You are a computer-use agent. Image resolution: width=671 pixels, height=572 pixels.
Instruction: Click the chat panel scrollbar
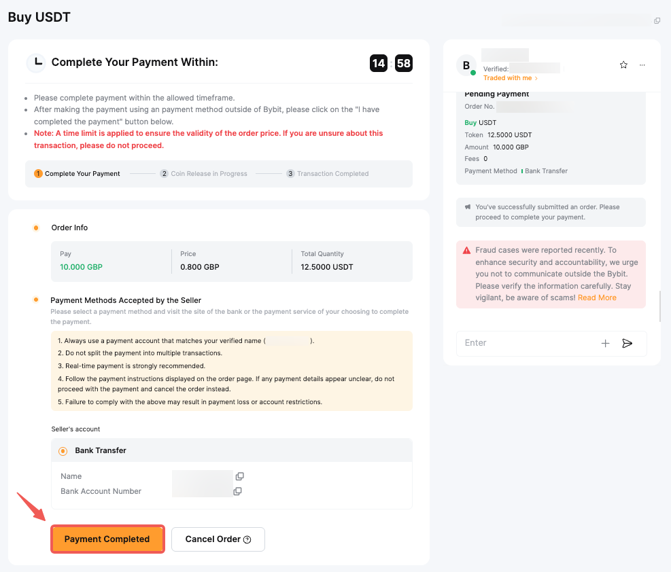[660, 306]
